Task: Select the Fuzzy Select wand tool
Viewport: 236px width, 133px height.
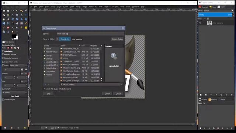Action: (17, 11)
